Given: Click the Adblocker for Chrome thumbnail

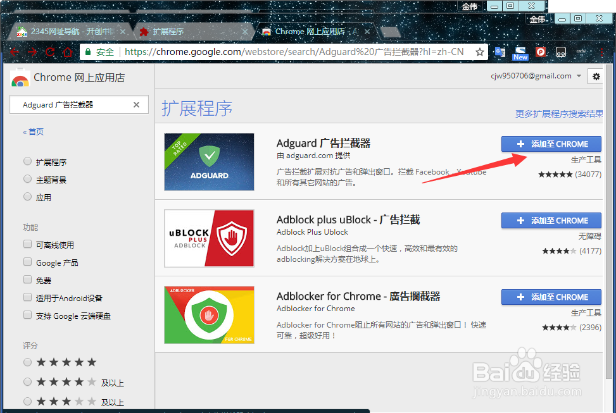Looking at the screenshot, I should coord(209,315).
